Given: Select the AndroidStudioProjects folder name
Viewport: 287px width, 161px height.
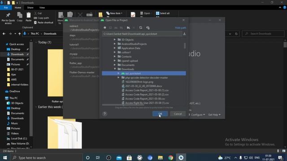Looking at the screenshot, I should tap(134, 44).
